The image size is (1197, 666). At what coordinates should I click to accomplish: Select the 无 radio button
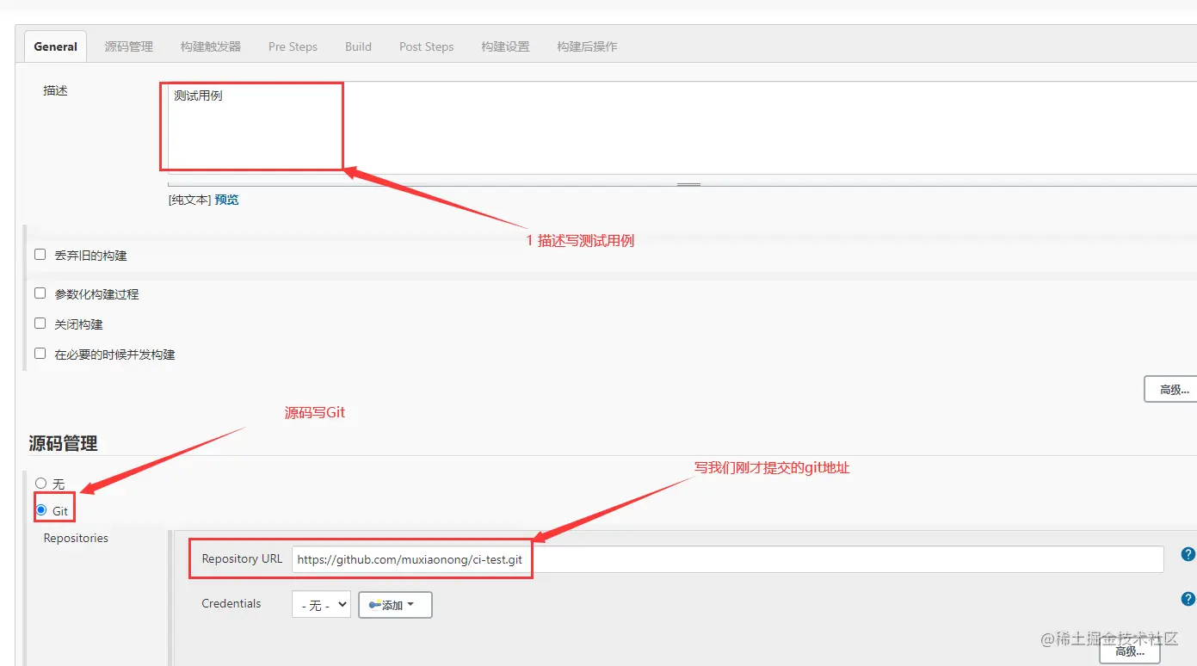click(x=40, y=484)
